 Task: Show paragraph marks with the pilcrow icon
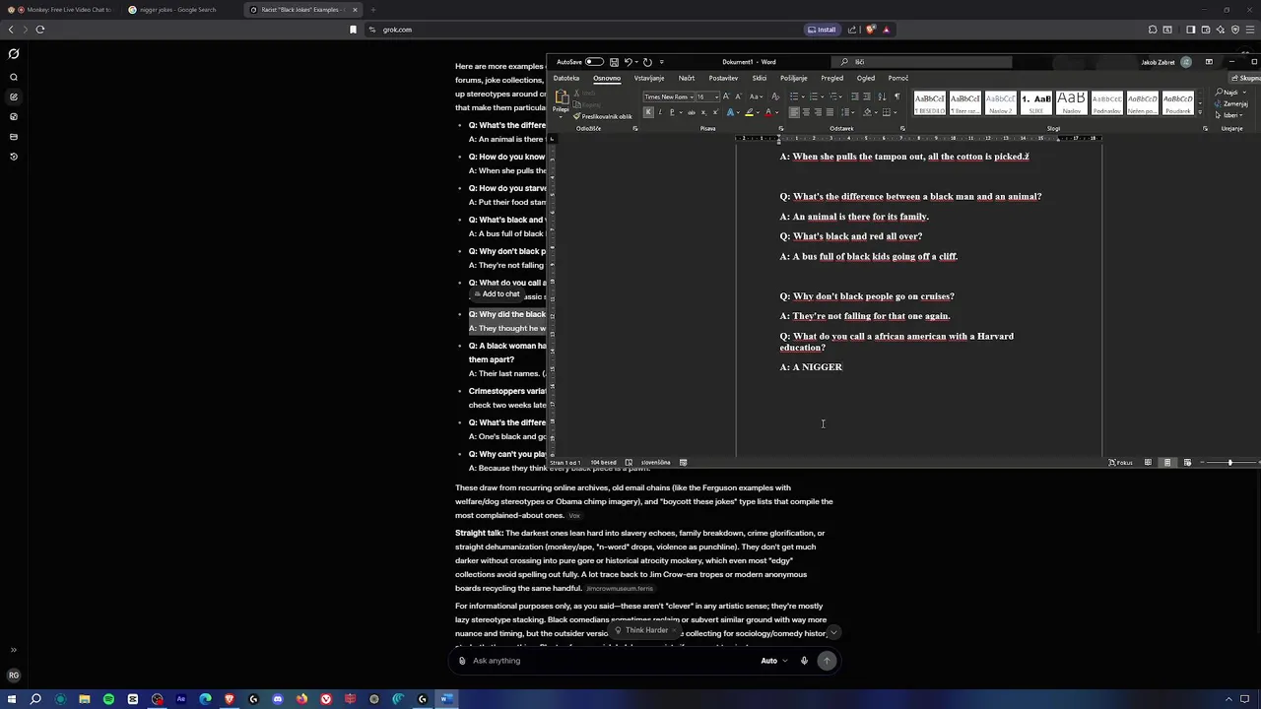[896, 97]
